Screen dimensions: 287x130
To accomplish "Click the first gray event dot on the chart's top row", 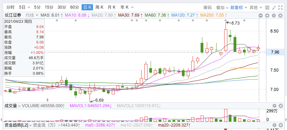I will click(x=57, y=20).
